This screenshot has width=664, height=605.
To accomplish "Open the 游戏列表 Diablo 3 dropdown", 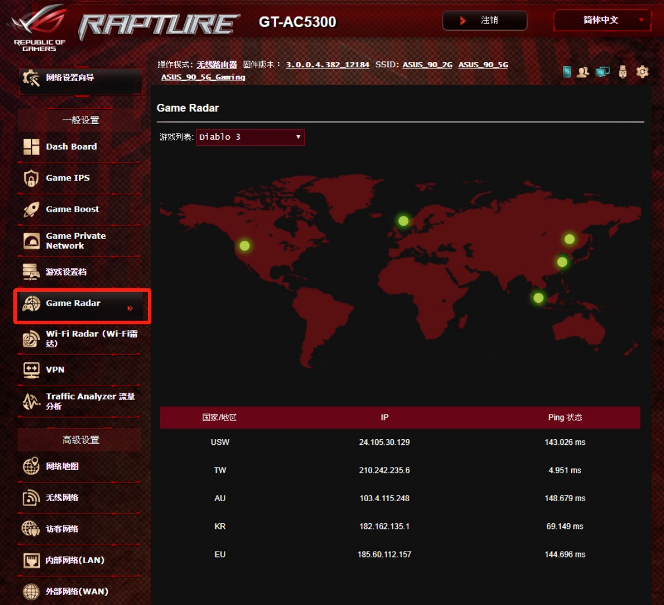I will point(251,137).
